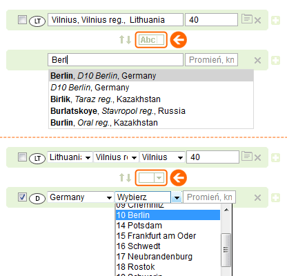The image size is (287, 276).
Task: Tick checkbox on top Vilnius text row
Action: 22,20
